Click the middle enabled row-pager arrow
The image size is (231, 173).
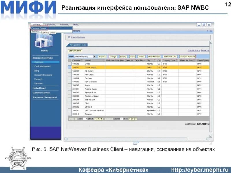pyautogui.click(x=98, y=119)
